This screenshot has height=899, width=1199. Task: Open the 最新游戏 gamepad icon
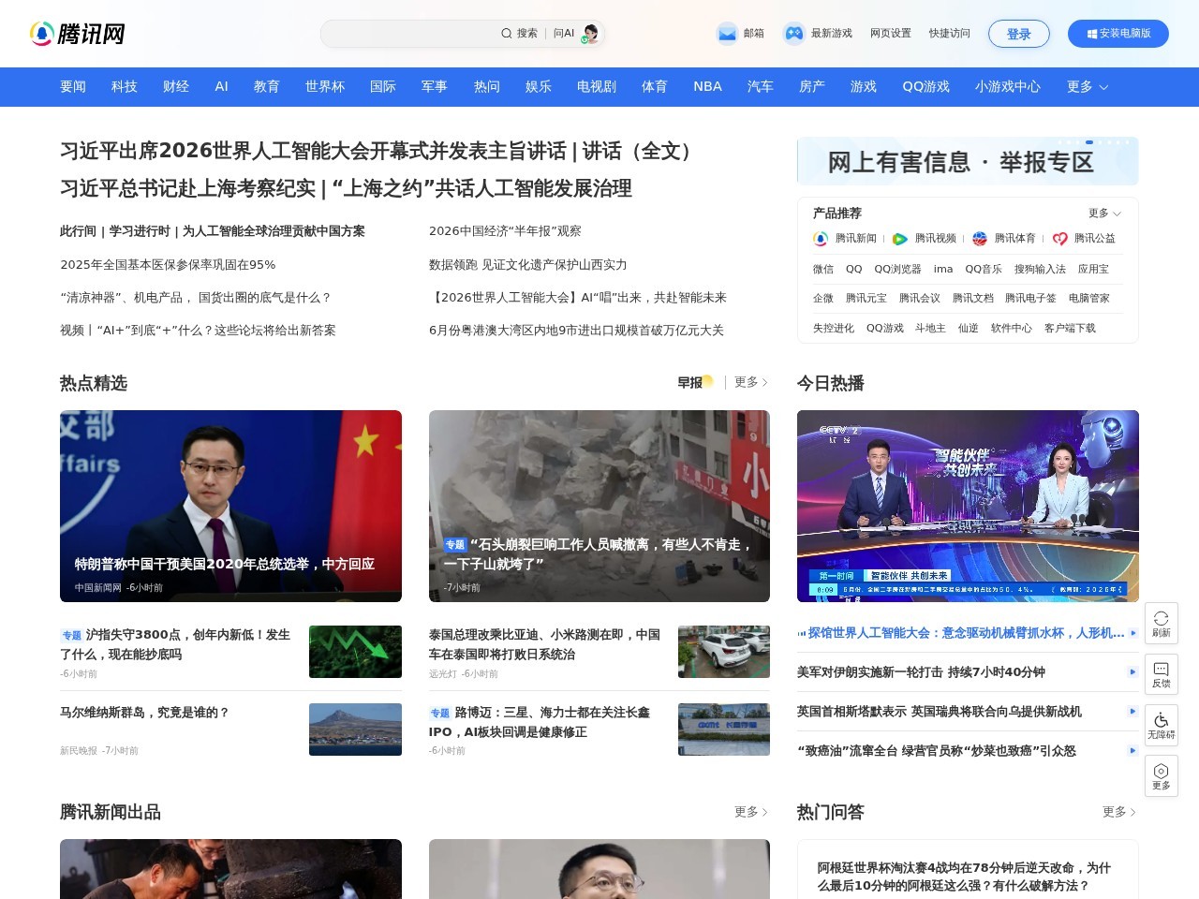[x=794, y=34]
